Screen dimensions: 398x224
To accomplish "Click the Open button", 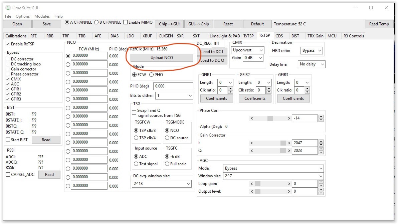I will (x=17, y=24).
